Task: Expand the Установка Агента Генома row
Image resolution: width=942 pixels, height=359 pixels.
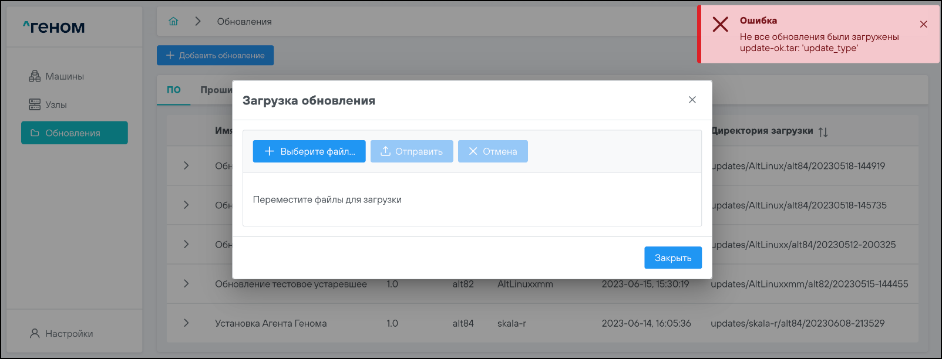Action: [186, 323]
